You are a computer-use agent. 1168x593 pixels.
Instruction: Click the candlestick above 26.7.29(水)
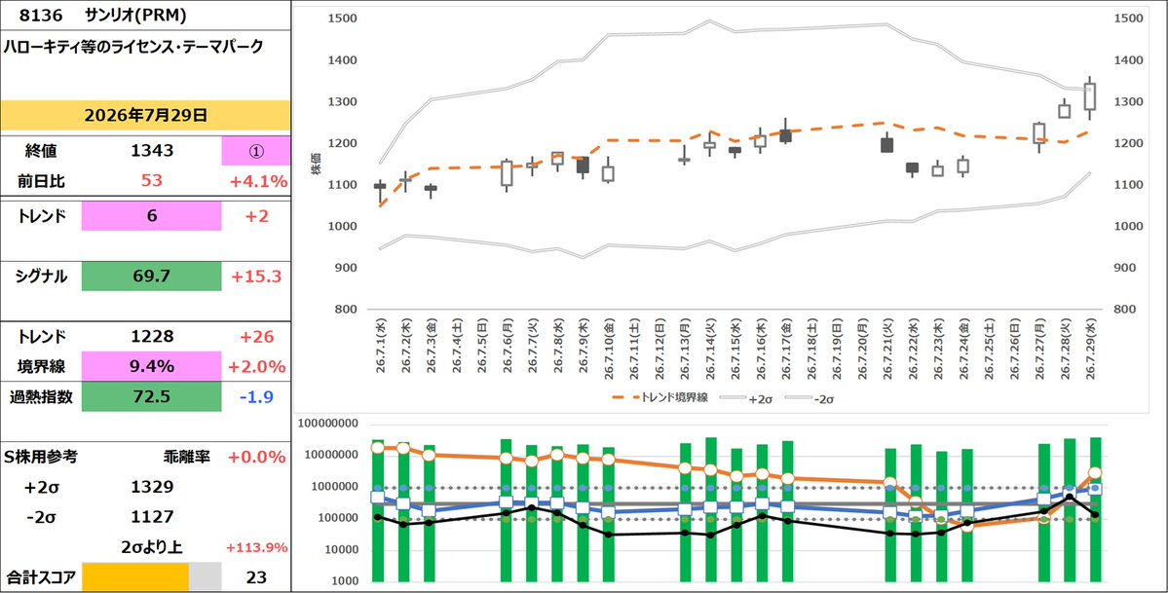[x=1090, y=96]
